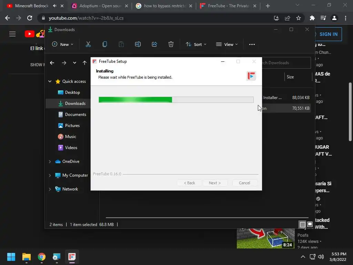Screen dimensions: 353x265
Task: Open volume control in system tray
Action: pyautogui.click(x=321, y=257)
